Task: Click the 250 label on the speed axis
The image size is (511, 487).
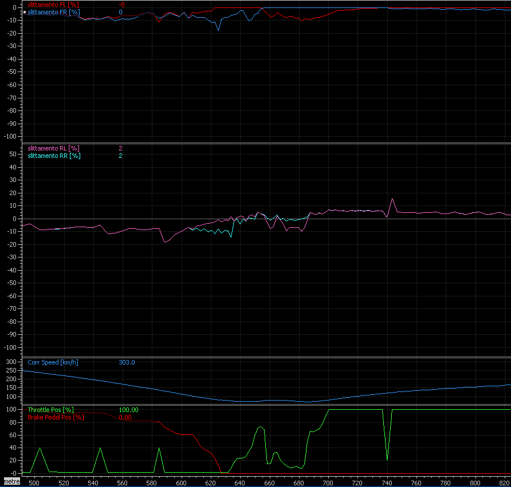Action: point(11,370)
